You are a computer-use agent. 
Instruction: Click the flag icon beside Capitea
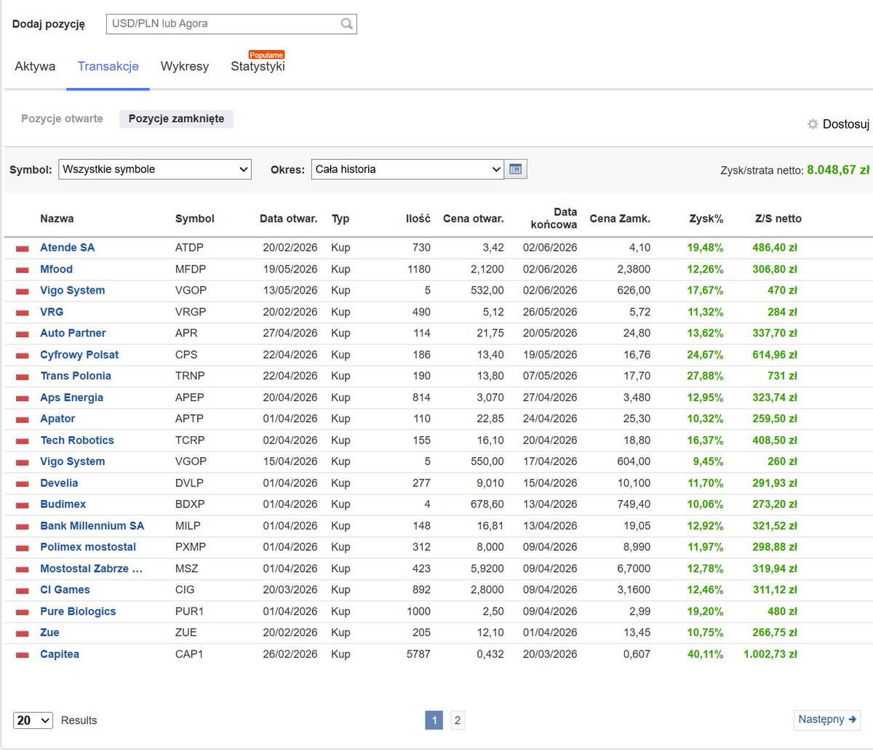click(x=23, y=655)
